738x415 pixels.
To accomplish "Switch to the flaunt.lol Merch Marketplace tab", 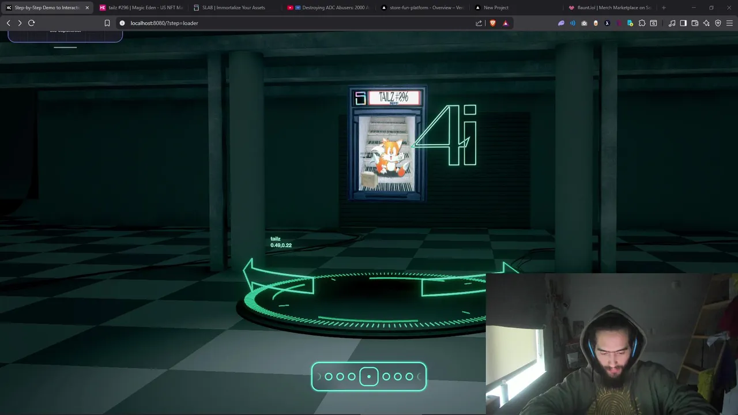I will [609, 7].
